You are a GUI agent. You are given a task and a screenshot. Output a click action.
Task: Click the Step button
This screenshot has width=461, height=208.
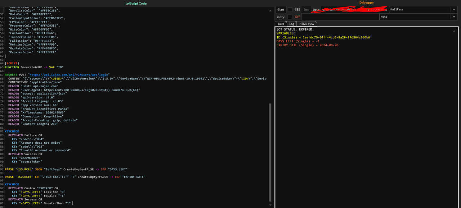click(x=306, y=10)
